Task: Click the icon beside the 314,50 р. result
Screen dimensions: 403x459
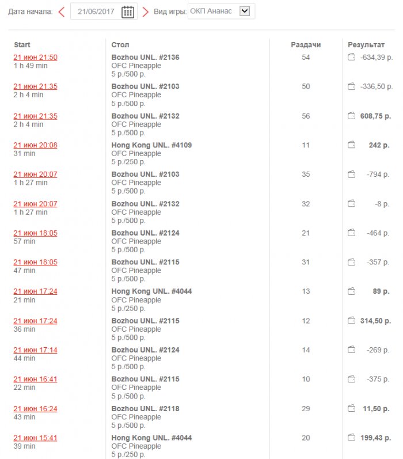Action: point(351,321)
